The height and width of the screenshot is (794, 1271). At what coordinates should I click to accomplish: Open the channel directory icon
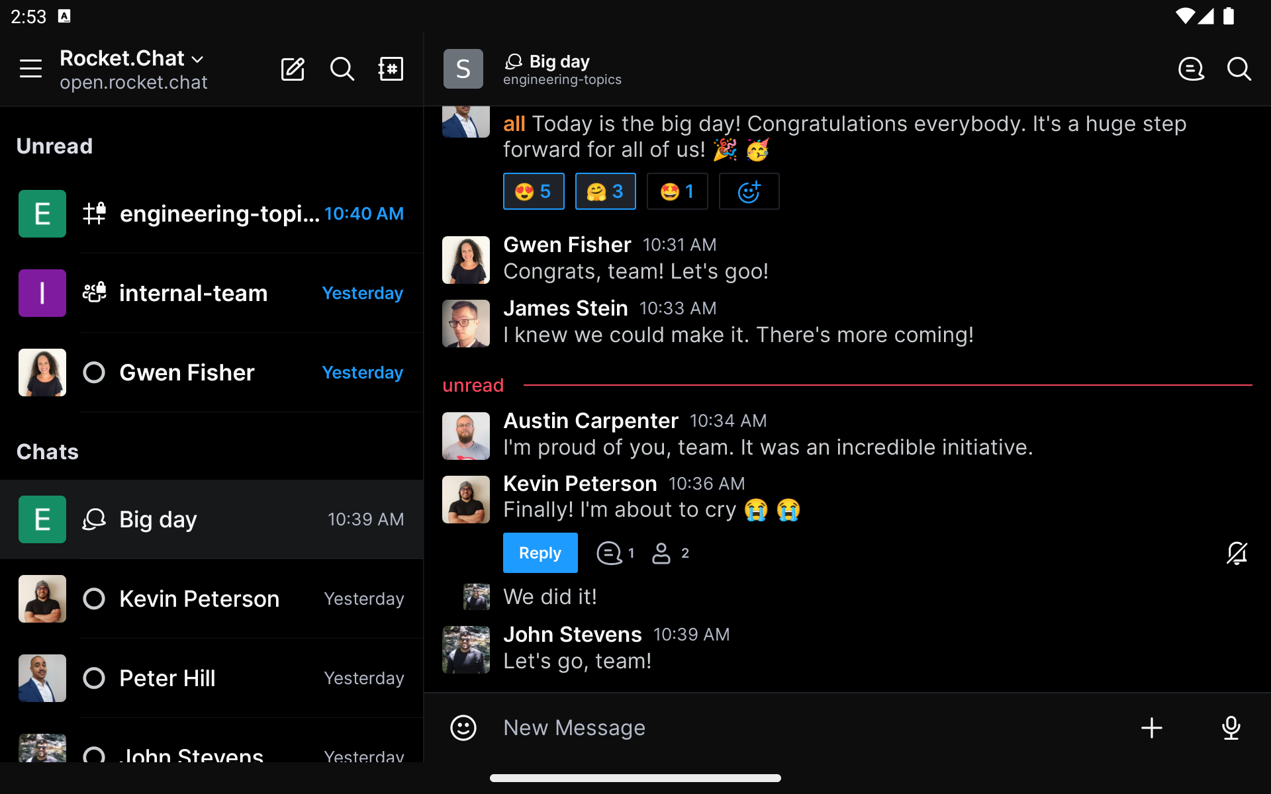391,69
